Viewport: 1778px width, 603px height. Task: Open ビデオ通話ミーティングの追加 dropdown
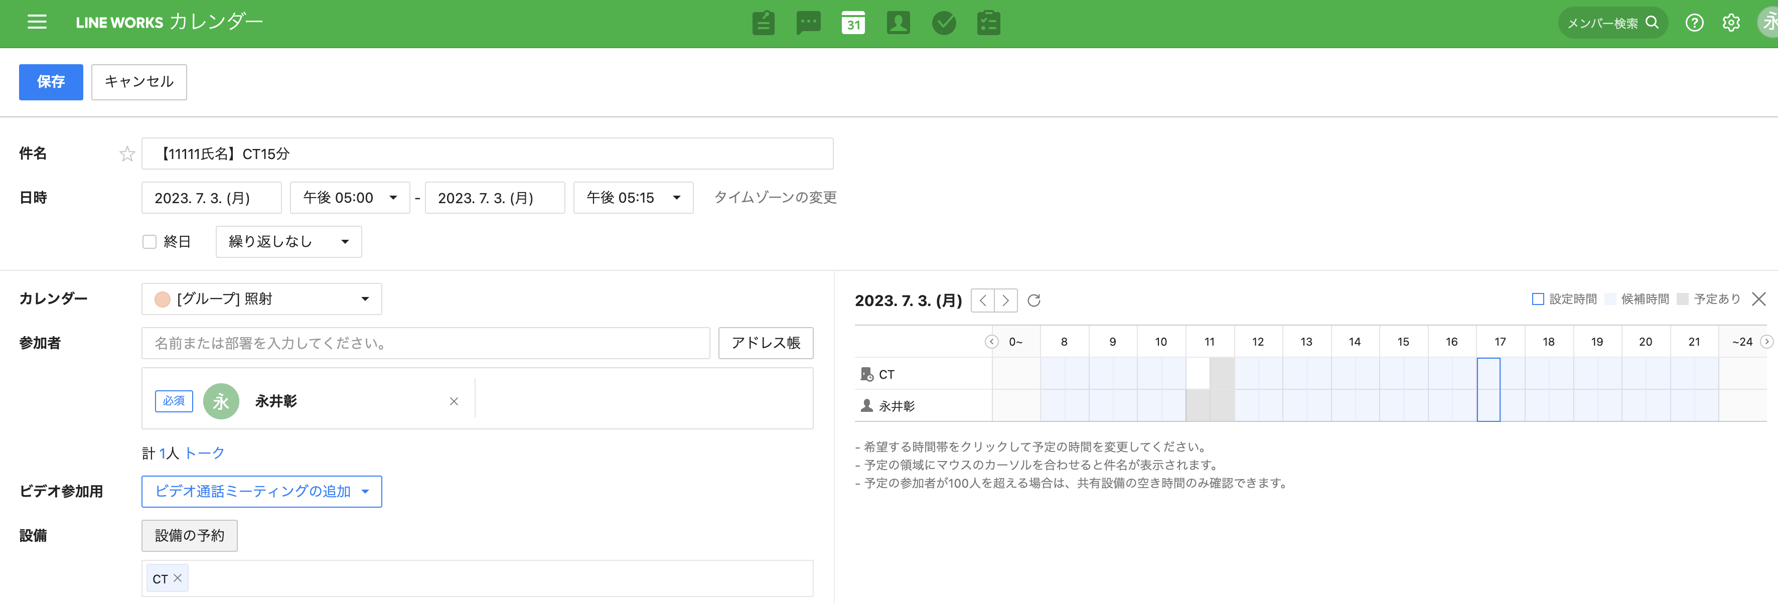(261, 491)
